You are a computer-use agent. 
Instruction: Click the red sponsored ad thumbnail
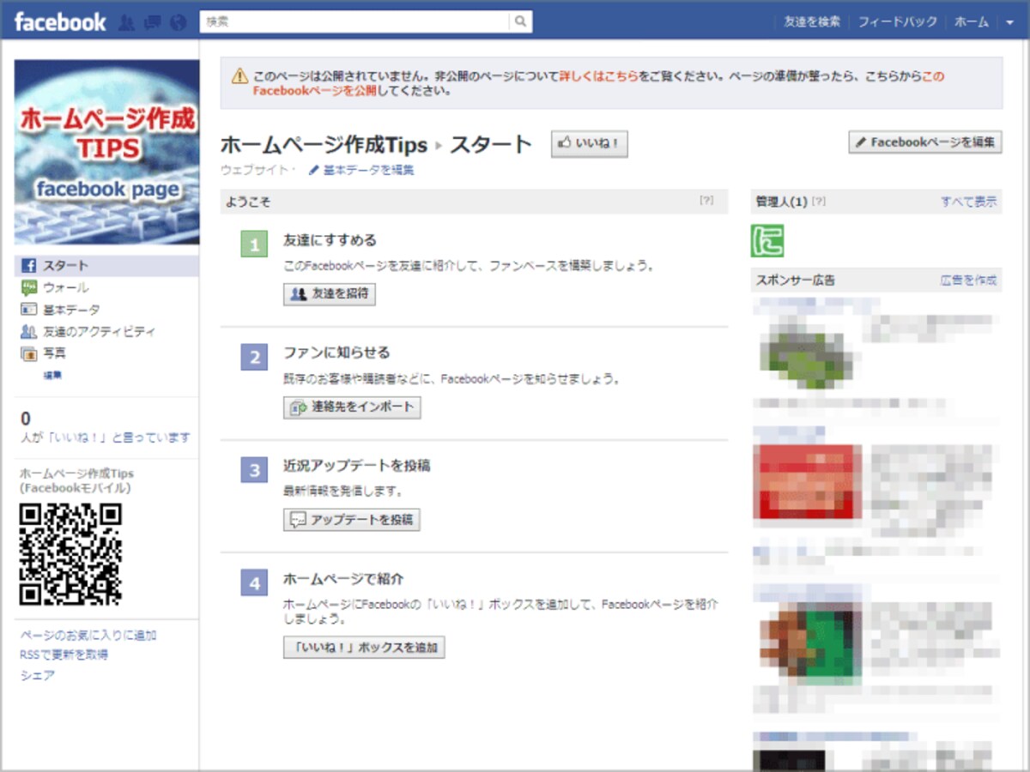pyautogui.click(x=807, y=482)
